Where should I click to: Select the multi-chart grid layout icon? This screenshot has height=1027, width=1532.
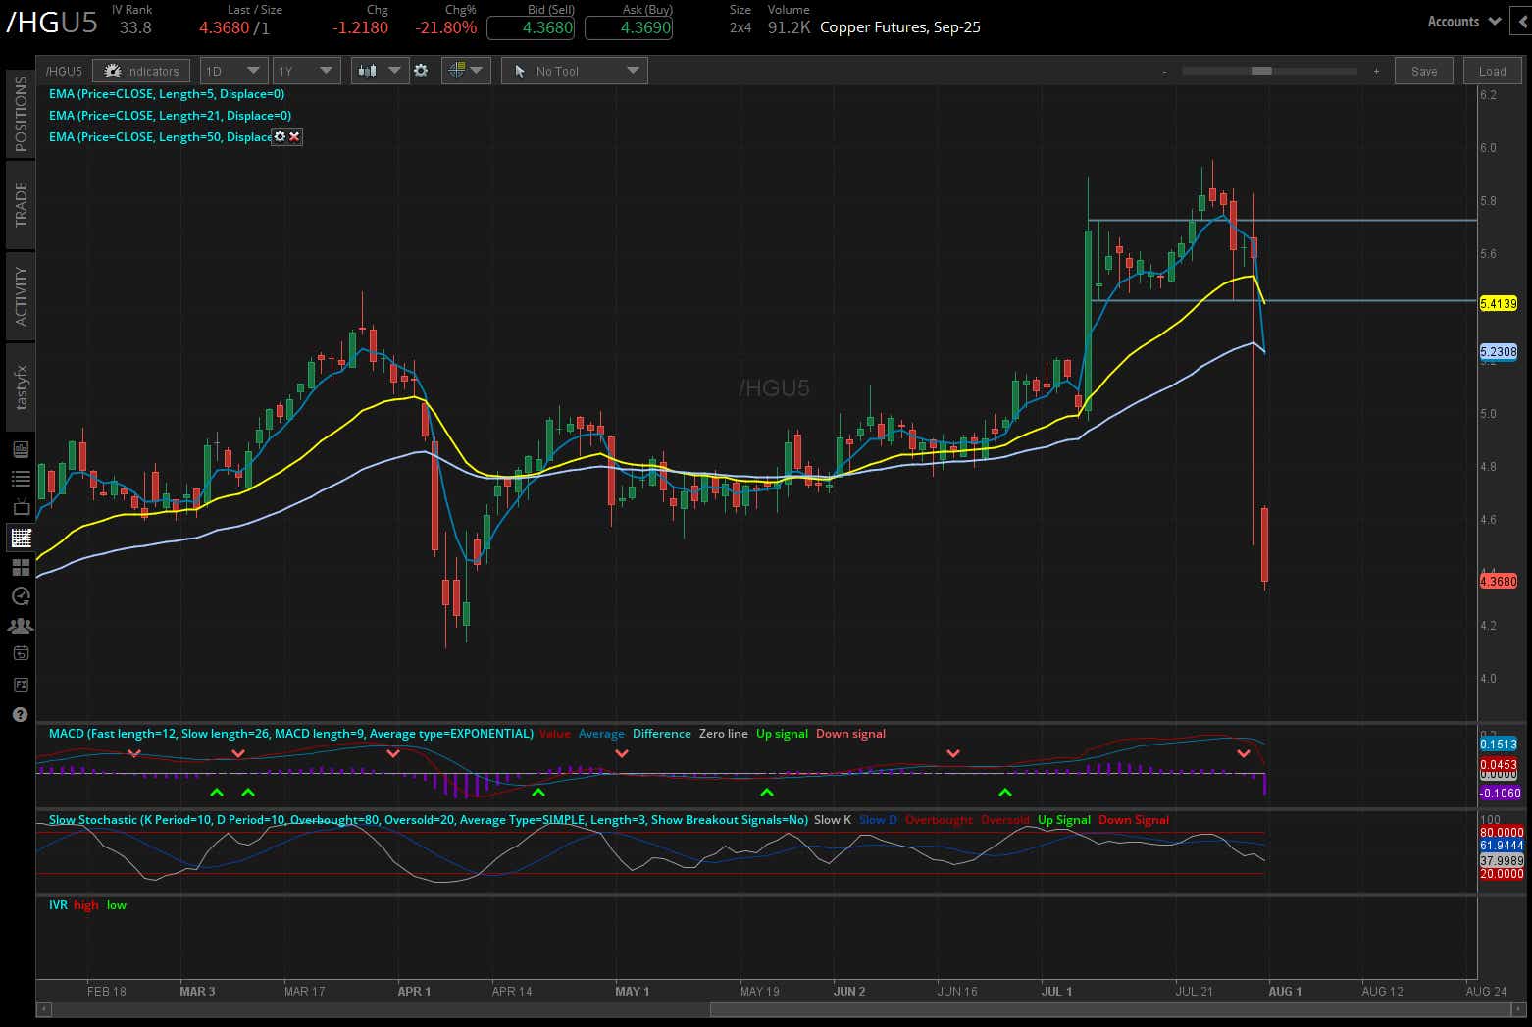click(20, 566)
